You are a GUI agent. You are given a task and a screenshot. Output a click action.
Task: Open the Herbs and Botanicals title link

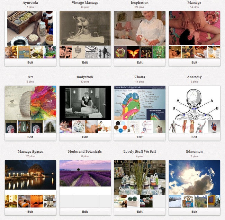(x=85, y=151)
